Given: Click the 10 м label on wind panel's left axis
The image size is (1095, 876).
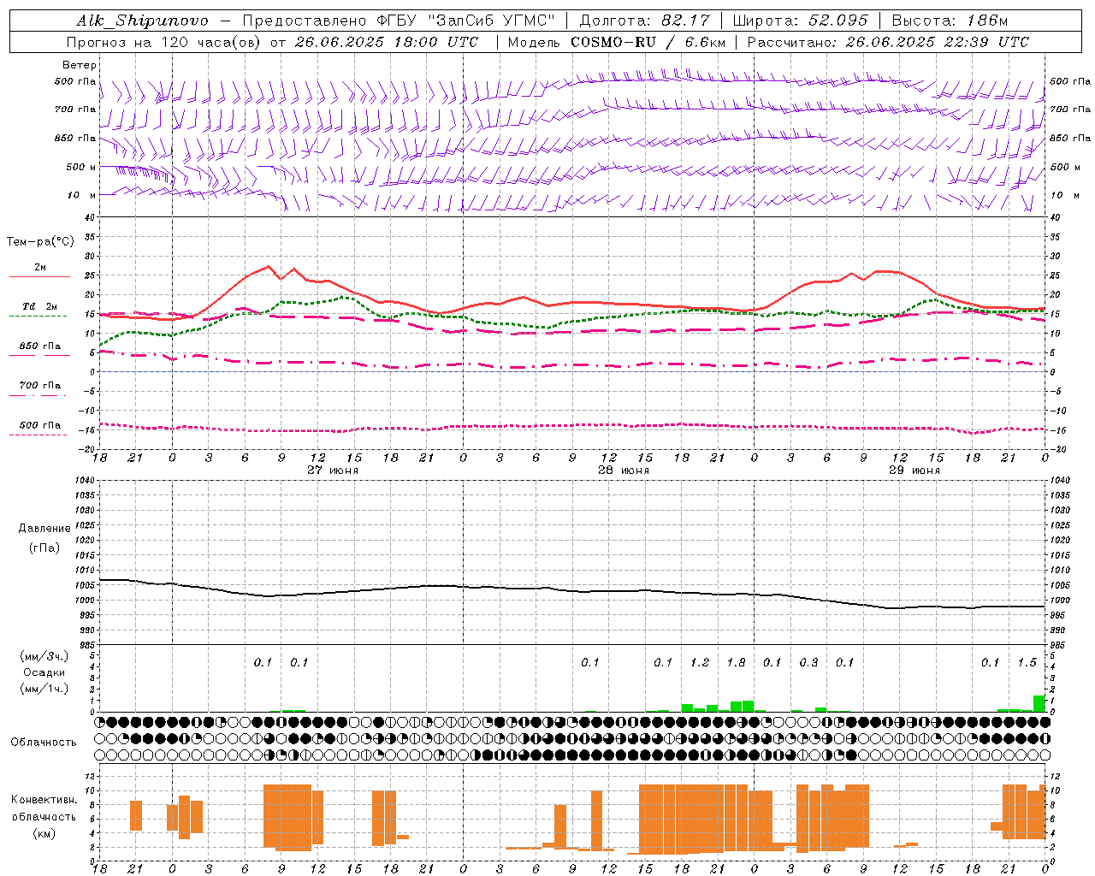Looking at the screenshot, I should tap(84, 196).
